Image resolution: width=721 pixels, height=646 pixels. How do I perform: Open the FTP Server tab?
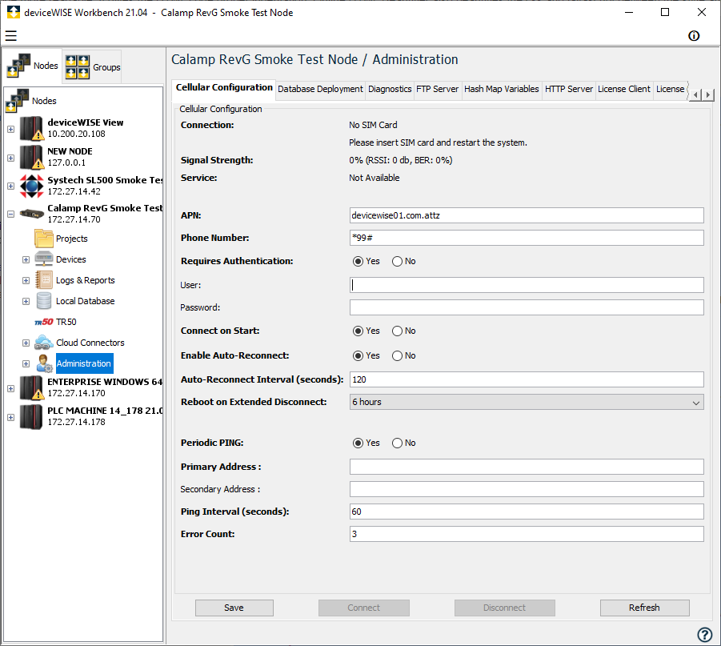(x=437, y=90)
